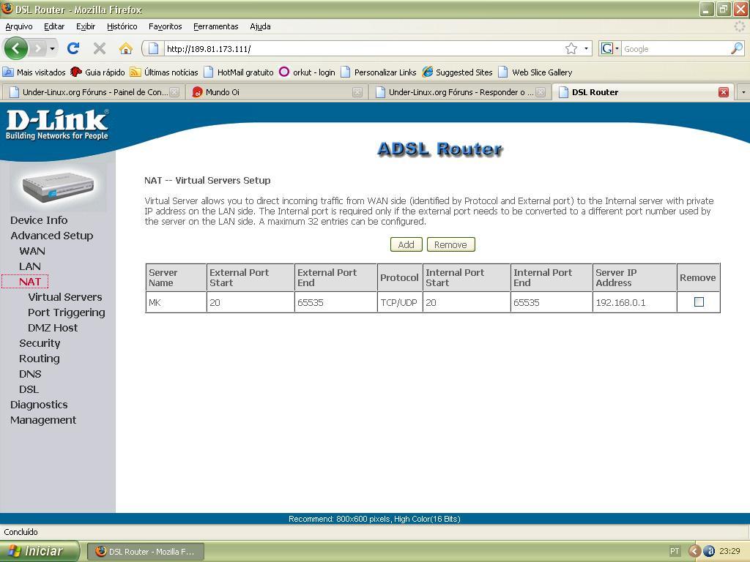The height and width of the screenshot is (562, 750).
Task: Open the DSL section
Action: pyautogui.click(x=29, y=389)
